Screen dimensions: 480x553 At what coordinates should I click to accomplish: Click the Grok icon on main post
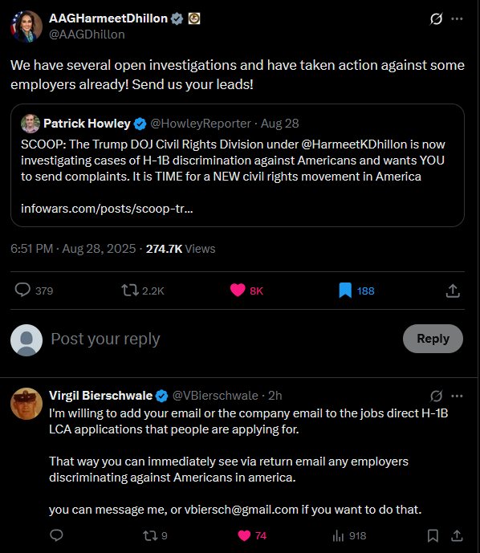click(x=436, y=18)
